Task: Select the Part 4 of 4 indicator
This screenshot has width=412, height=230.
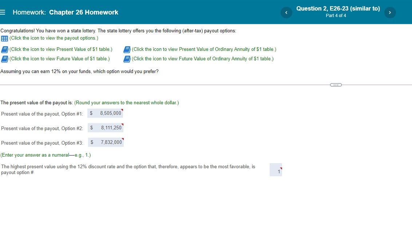Action: 336,16
